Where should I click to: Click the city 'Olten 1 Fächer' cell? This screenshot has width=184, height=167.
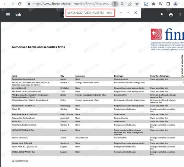coord(67,114)
